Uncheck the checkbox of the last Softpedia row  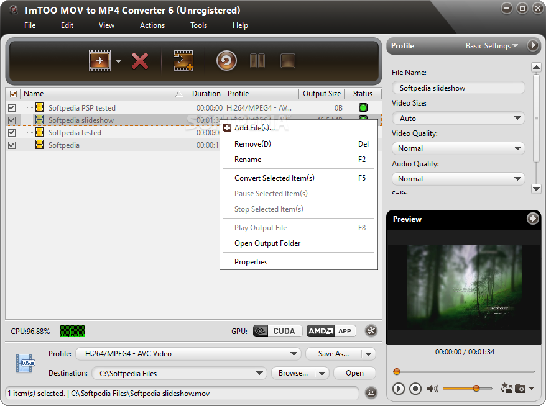point(12,145)
